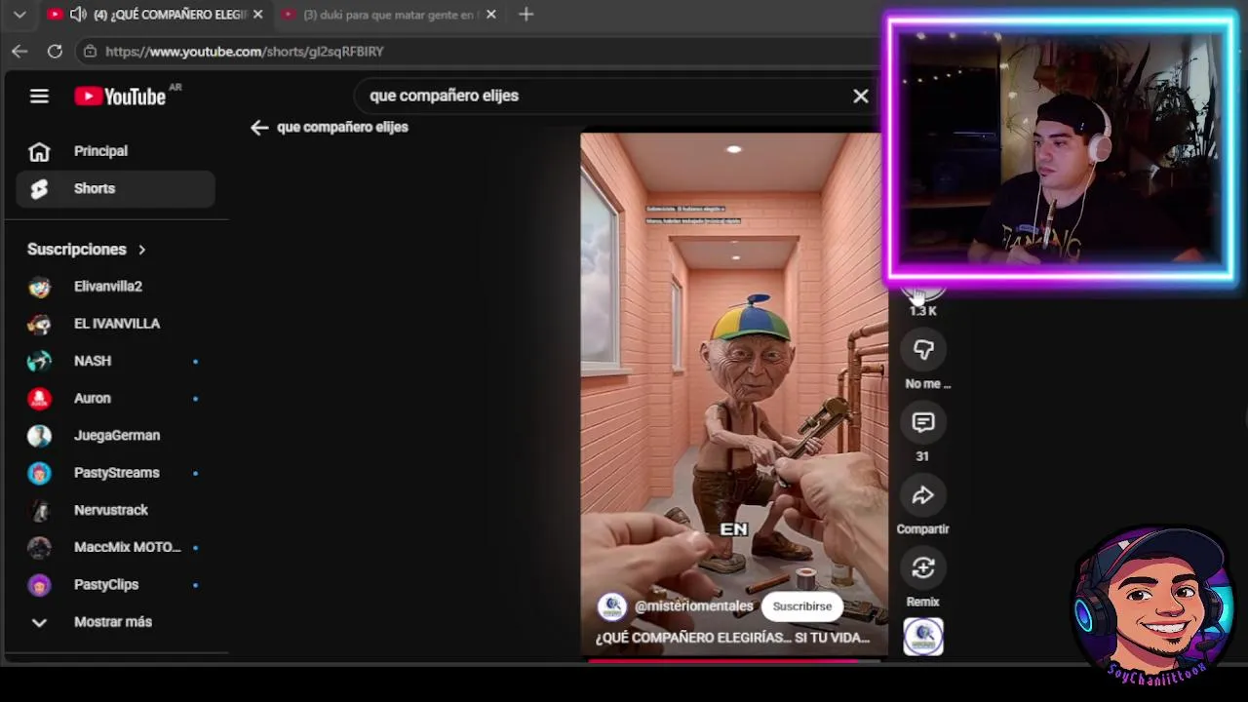Click the 'Suscripciones' heading
The height and width of the screenshot is (702, 1248).
[77, 250]
